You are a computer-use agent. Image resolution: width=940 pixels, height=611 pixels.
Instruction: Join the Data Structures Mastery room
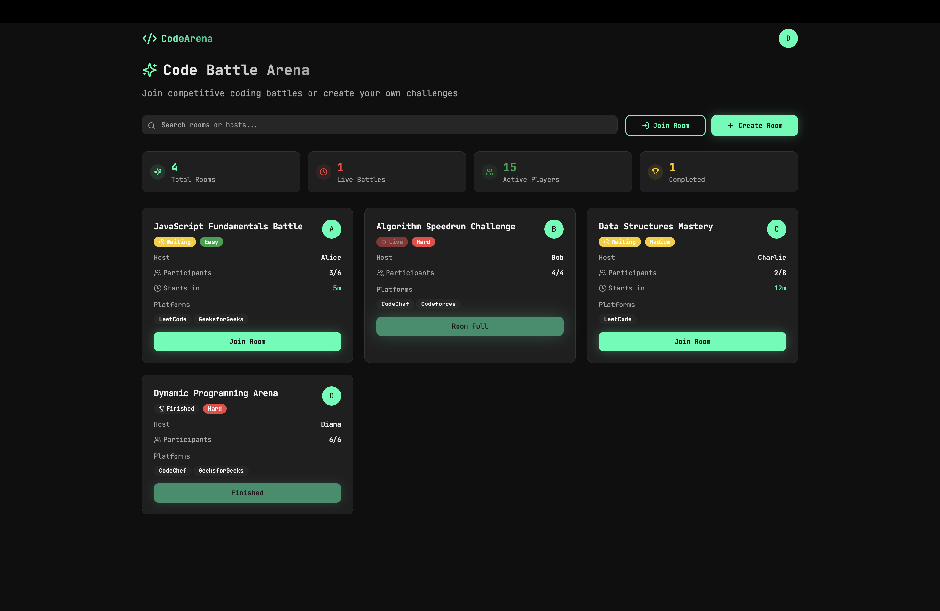[x=692, y=341]
